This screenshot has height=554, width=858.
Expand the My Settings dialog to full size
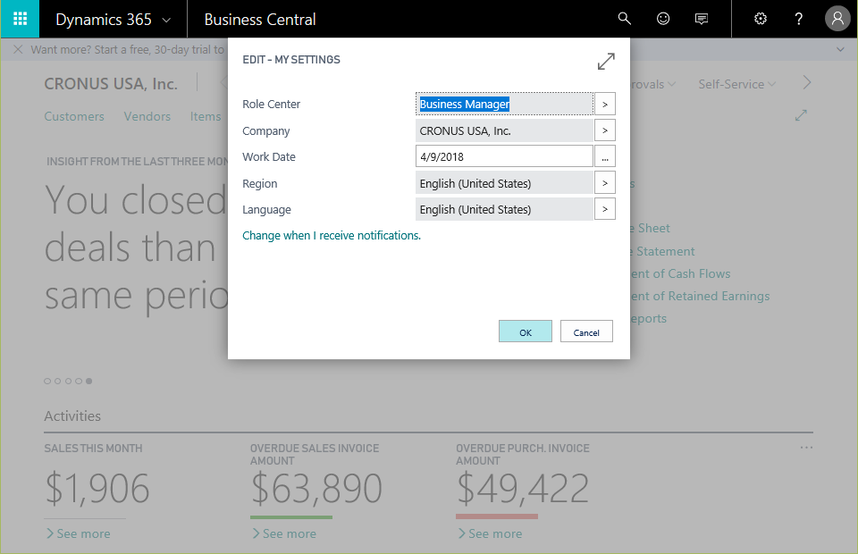[606, 62]
